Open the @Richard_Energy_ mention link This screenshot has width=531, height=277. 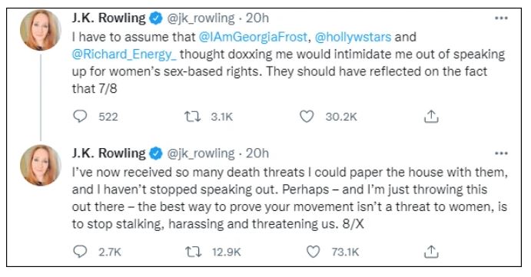point(124,54)
